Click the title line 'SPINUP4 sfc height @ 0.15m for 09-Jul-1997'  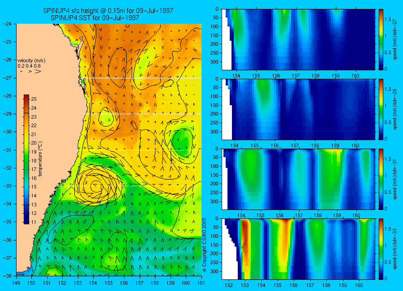tap(108, 11)
